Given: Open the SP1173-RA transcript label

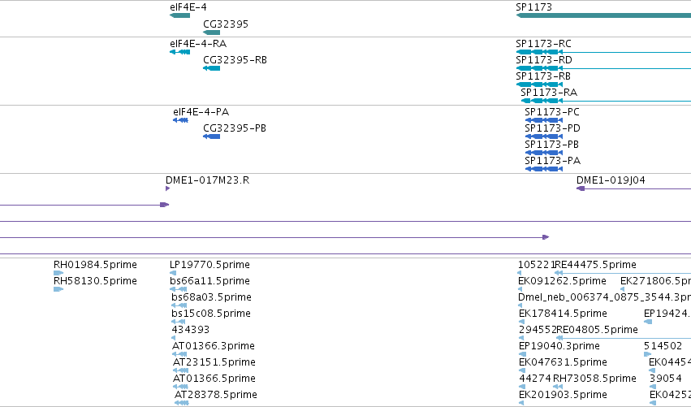Looking at the screenshot, I should (549, 93).
